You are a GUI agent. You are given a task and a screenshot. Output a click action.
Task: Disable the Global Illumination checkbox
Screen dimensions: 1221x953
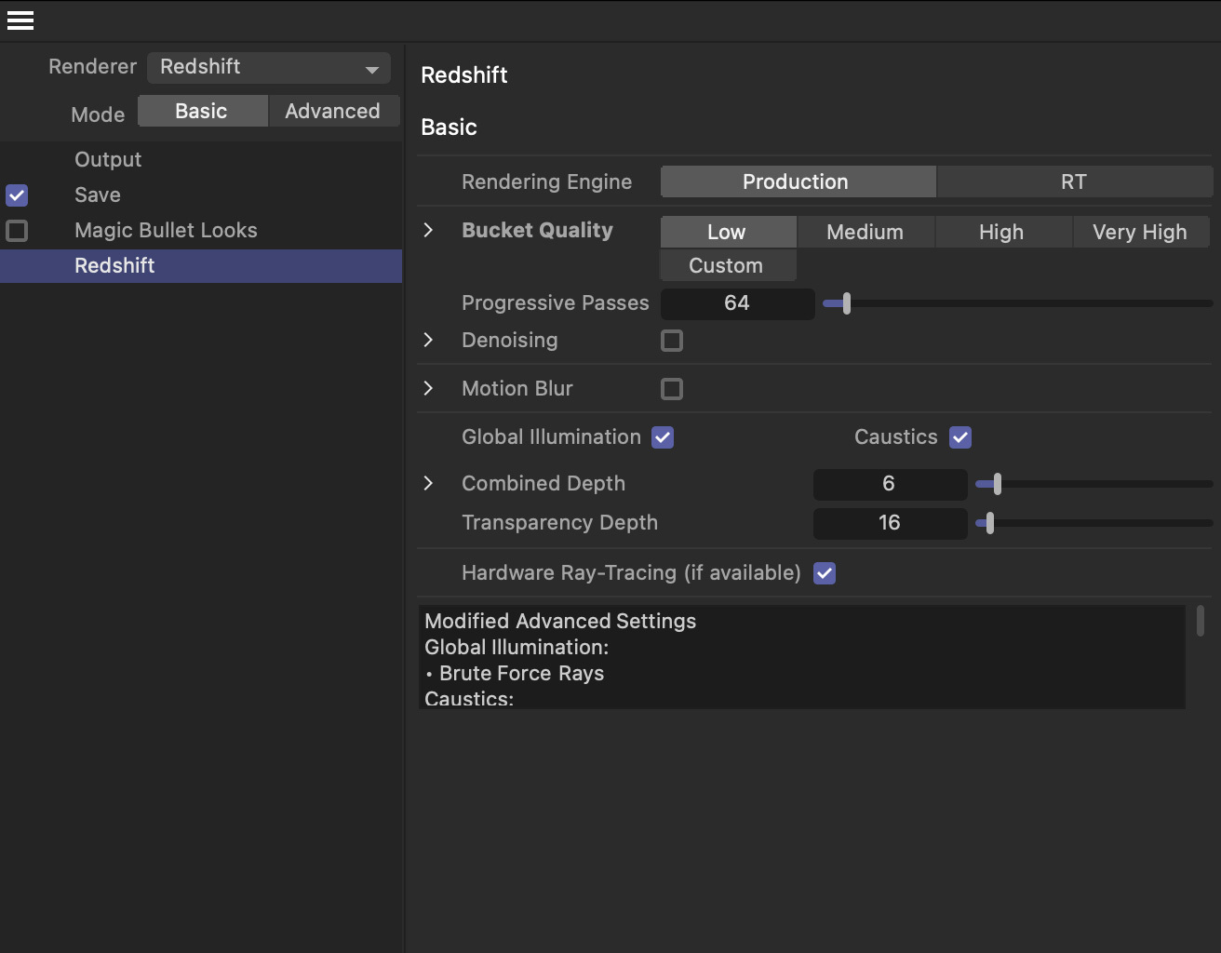663,437
